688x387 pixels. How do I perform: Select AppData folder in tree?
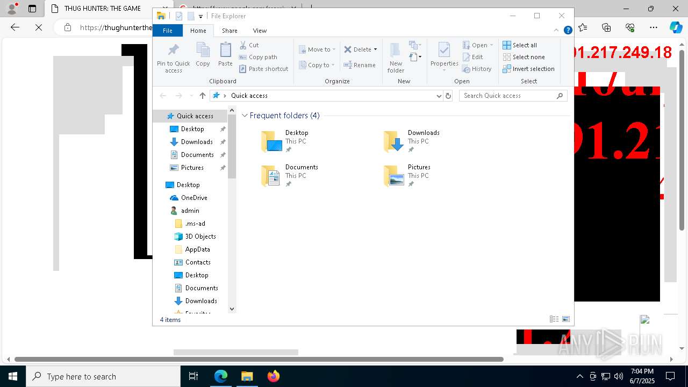point(197,249)
